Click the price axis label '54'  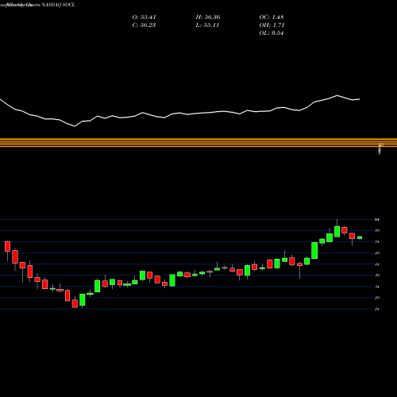click(377, 241)
